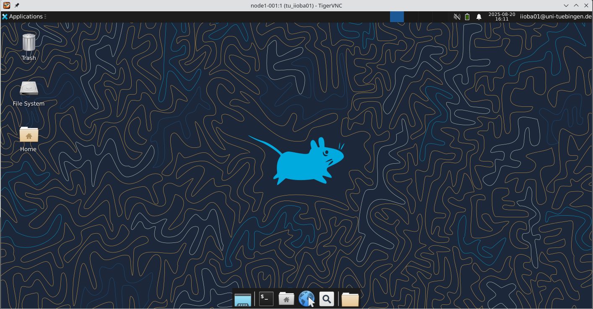Click the panel handle next to Applications

pyautogui.click(x=45, y=17)
